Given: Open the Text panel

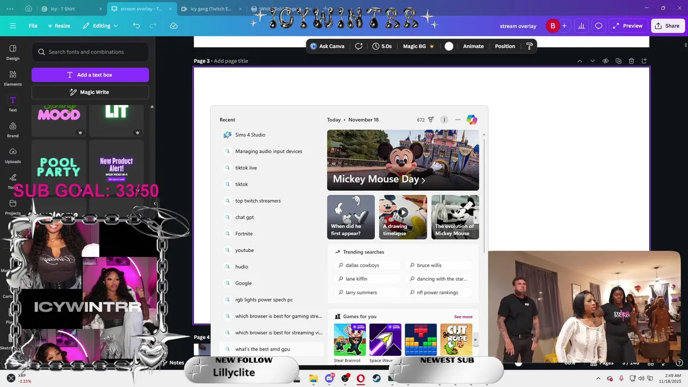Looking at the screenshot, I should 13,104.
